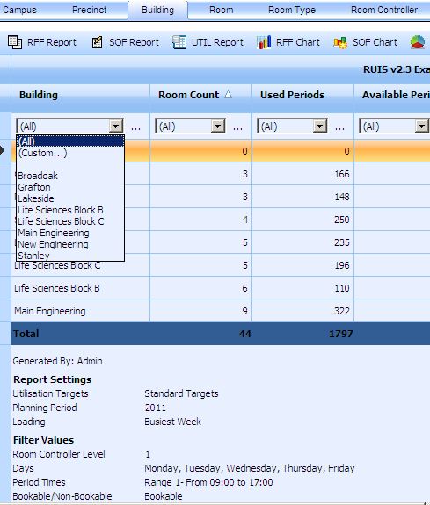The image size is (430, 505).
Task: Click the ellipsis button beside Building filter
Action: pos(135,128)
